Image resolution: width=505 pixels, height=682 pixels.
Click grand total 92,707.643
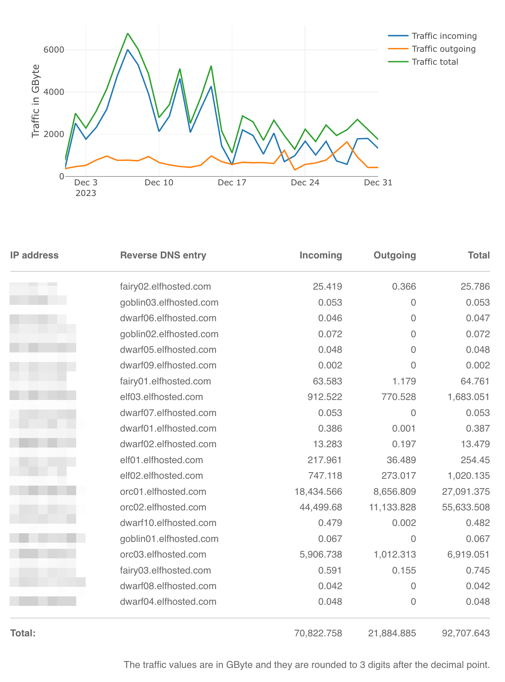click(466, 633)
